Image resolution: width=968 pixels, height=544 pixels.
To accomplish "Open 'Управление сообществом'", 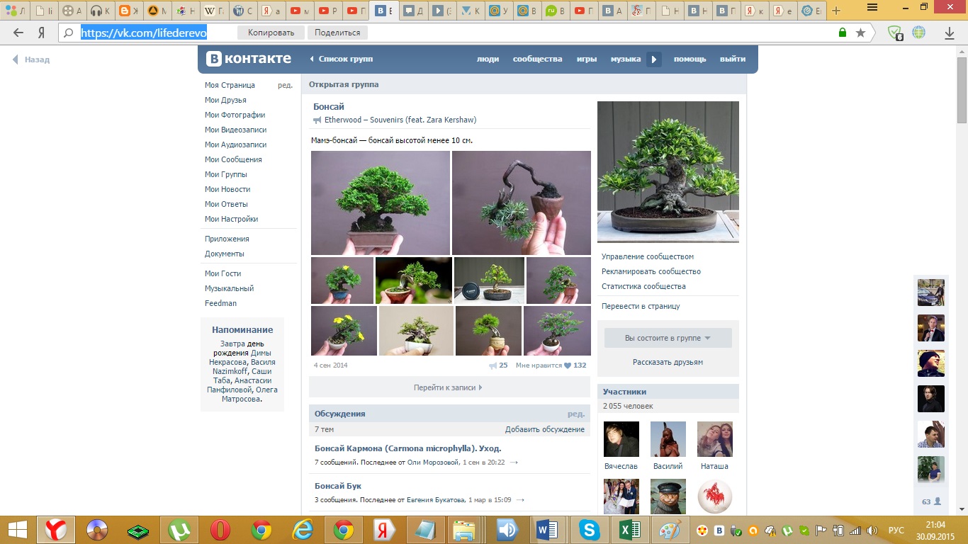I will [x=648, y=256].
